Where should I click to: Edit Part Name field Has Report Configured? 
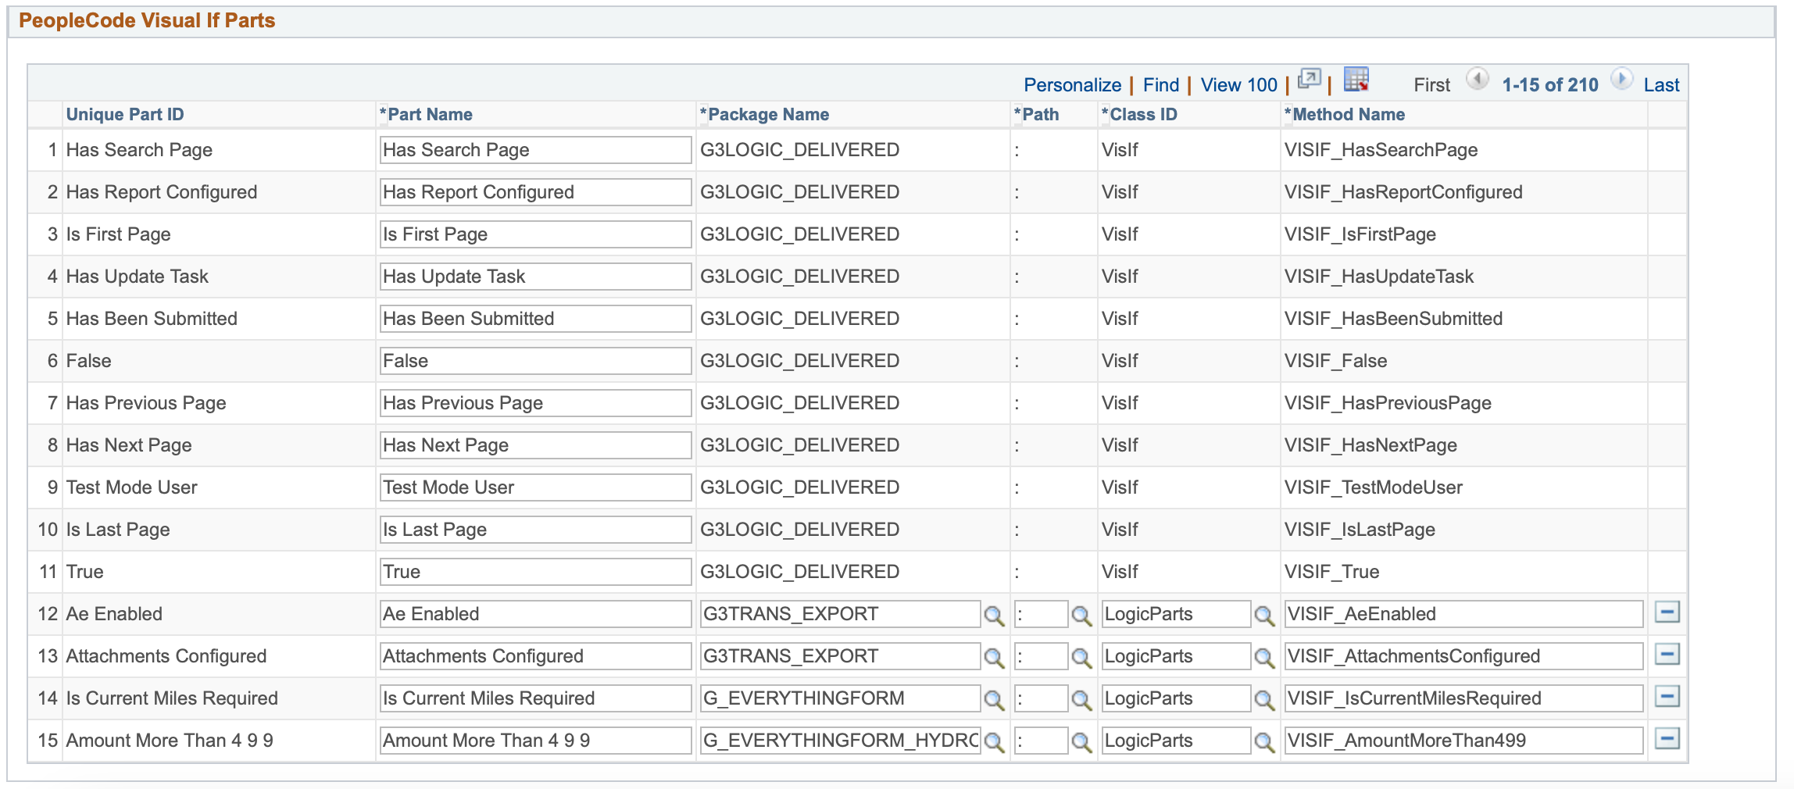535,192
